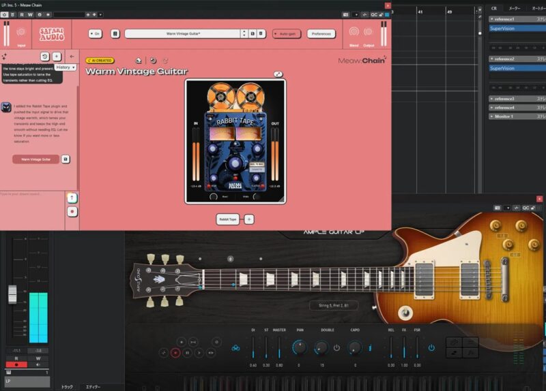Open the small dropdown arrow in plugin toolbar left
Image resolution: width=546 pixels, height=391 pixels.
point(100,14)
